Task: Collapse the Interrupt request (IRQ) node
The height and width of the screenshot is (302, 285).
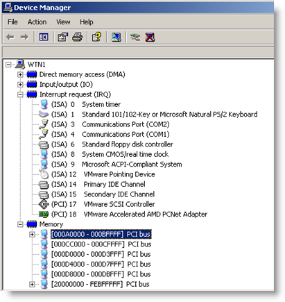Action: pos(20,94)
